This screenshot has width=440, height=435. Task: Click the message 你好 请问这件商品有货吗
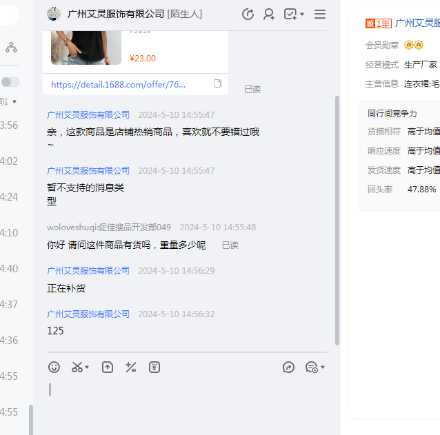[126, 245]
